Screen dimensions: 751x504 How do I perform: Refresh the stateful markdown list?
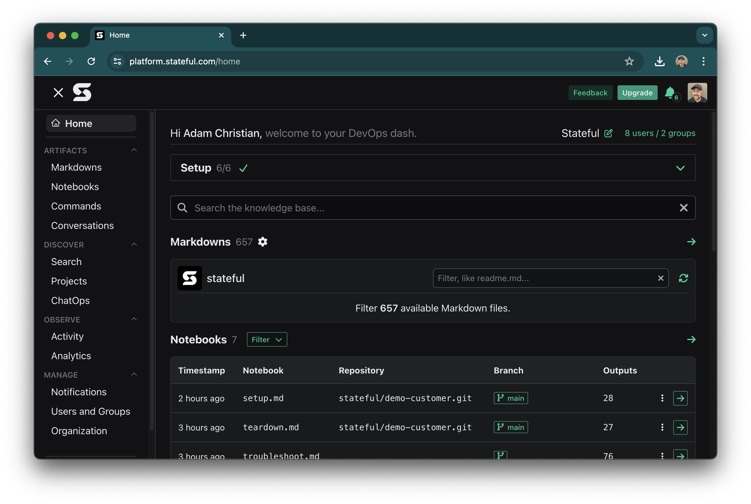(683, 278)
